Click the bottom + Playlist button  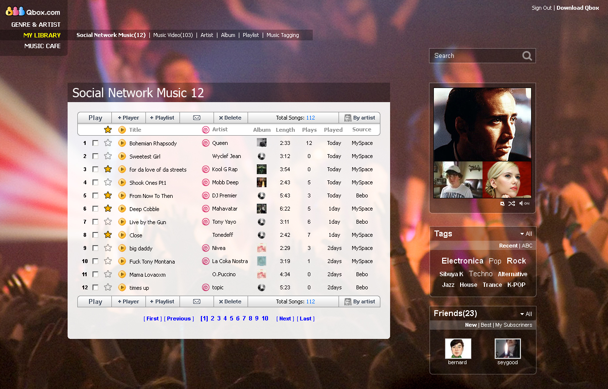(x=162, y=301)
